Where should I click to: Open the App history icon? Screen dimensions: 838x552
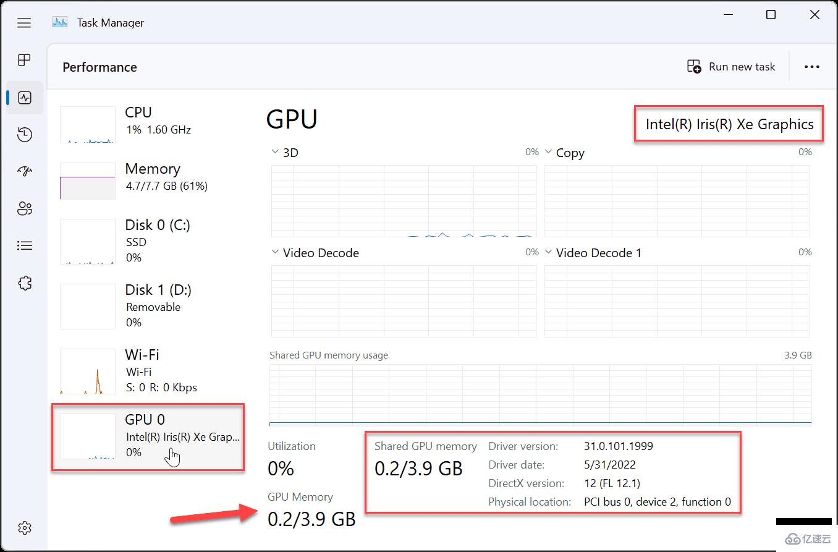[x=25, y=135]
